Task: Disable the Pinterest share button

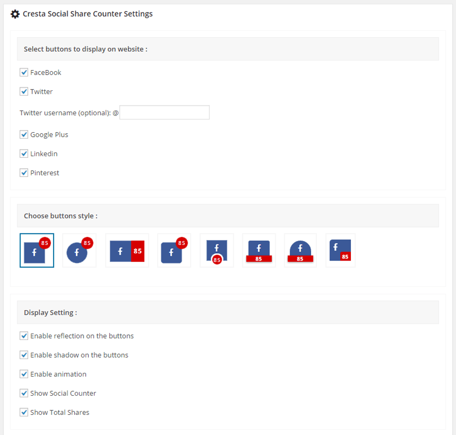Action: point(24,173)
